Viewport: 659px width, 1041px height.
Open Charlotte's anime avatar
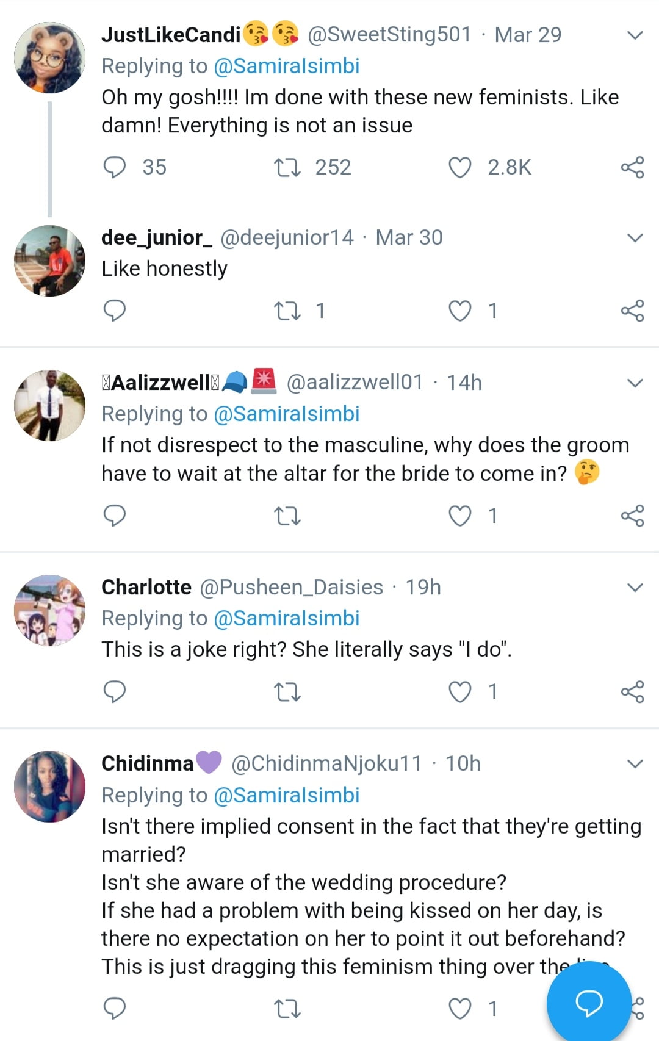[x=50, y=610]
